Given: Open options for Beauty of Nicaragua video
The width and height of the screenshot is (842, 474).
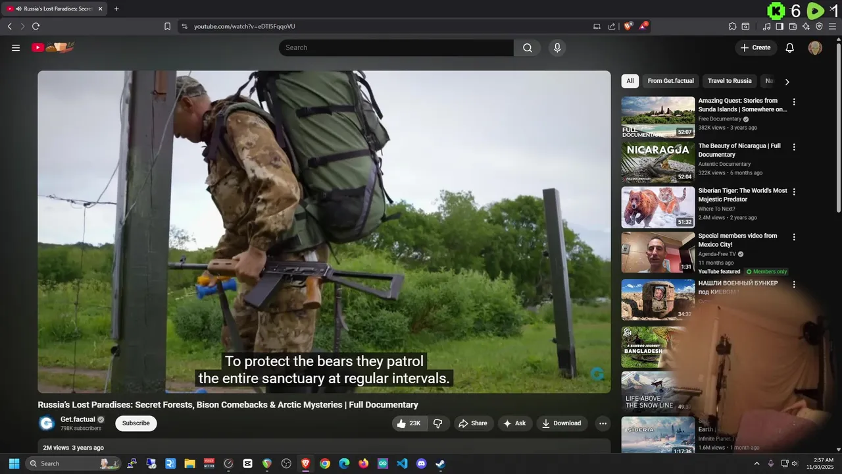Looking at the screenshot, I should pyautogui.click(x=794, y=147).
